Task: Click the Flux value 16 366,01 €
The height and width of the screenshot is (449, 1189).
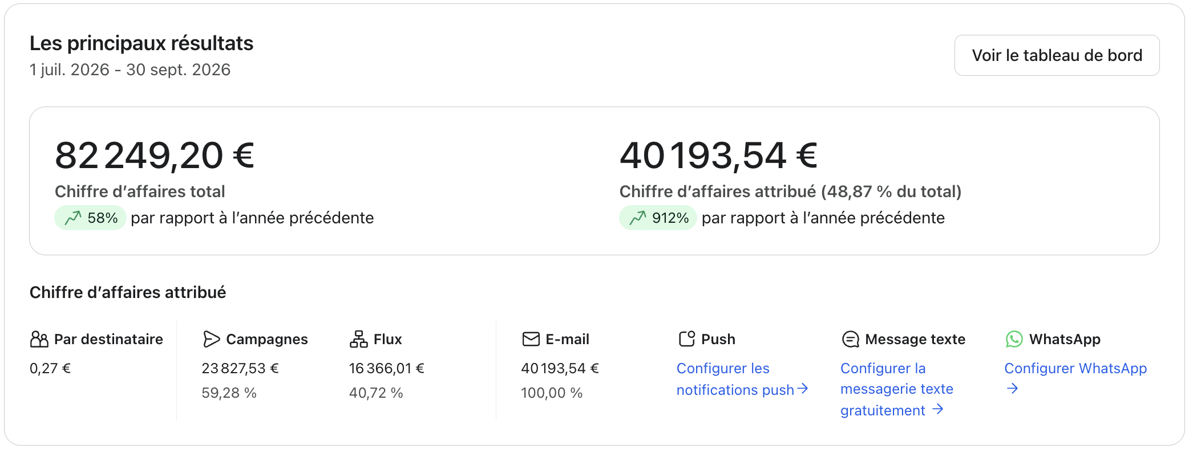Action: click(387, 369)
